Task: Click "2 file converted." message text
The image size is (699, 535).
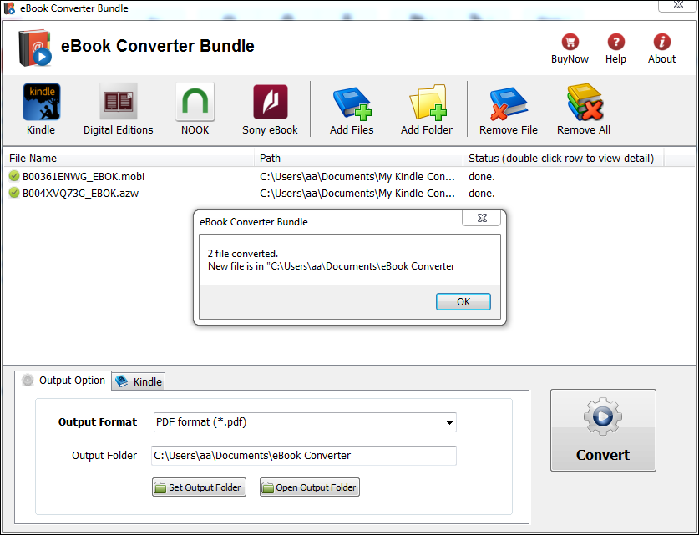Action: tap(243, 254)
